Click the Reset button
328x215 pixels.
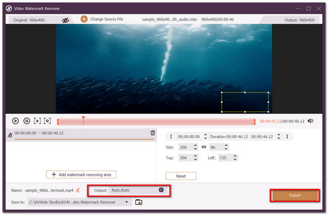181,176
